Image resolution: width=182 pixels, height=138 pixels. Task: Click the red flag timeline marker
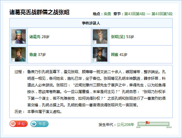pos(148,123)
